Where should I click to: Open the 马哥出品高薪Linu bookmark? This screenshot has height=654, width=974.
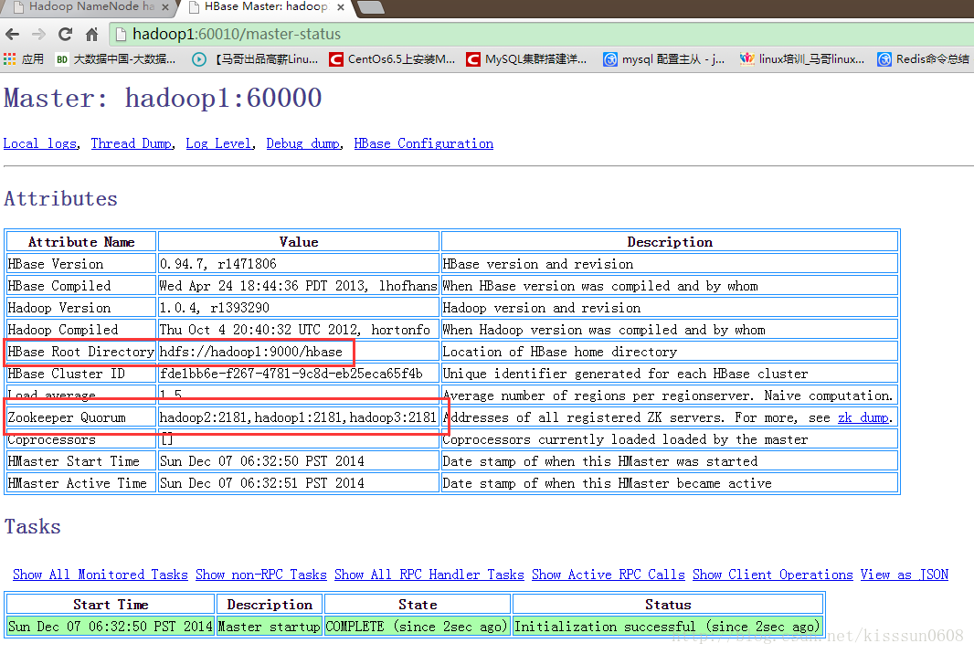[255, 59]
